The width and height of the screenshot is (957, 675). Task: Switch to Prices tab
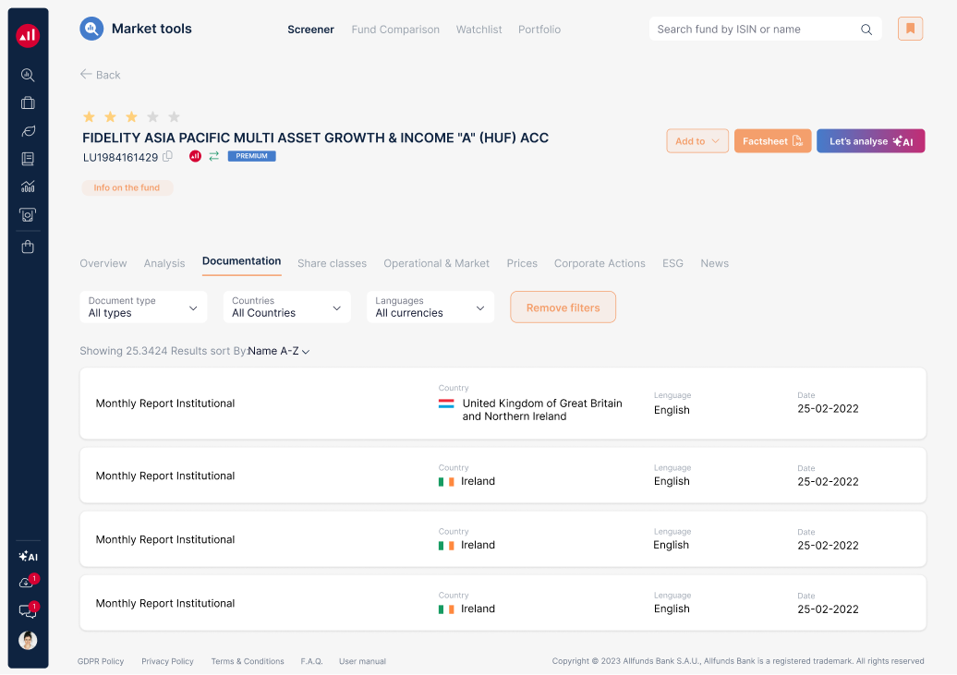coord(522,263)
